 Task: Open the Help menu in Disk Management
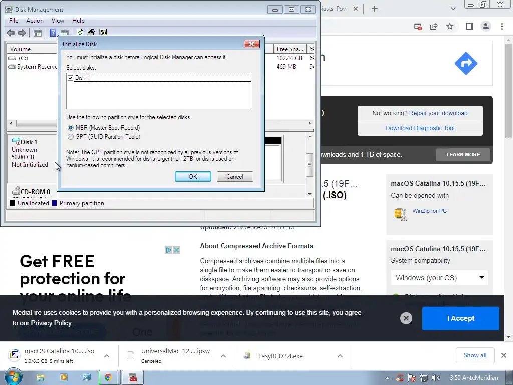tap(78, 20)
